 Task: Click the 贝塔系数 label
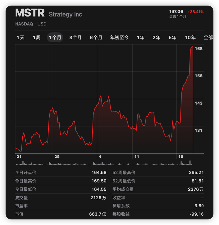[121, 206]
